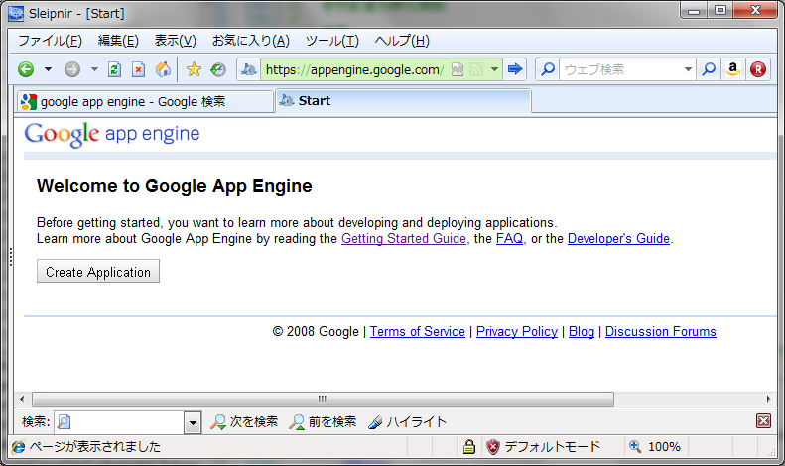Open the Terms of Service link
The width and height of the screenshot is (785, 466).
point(418,331)
